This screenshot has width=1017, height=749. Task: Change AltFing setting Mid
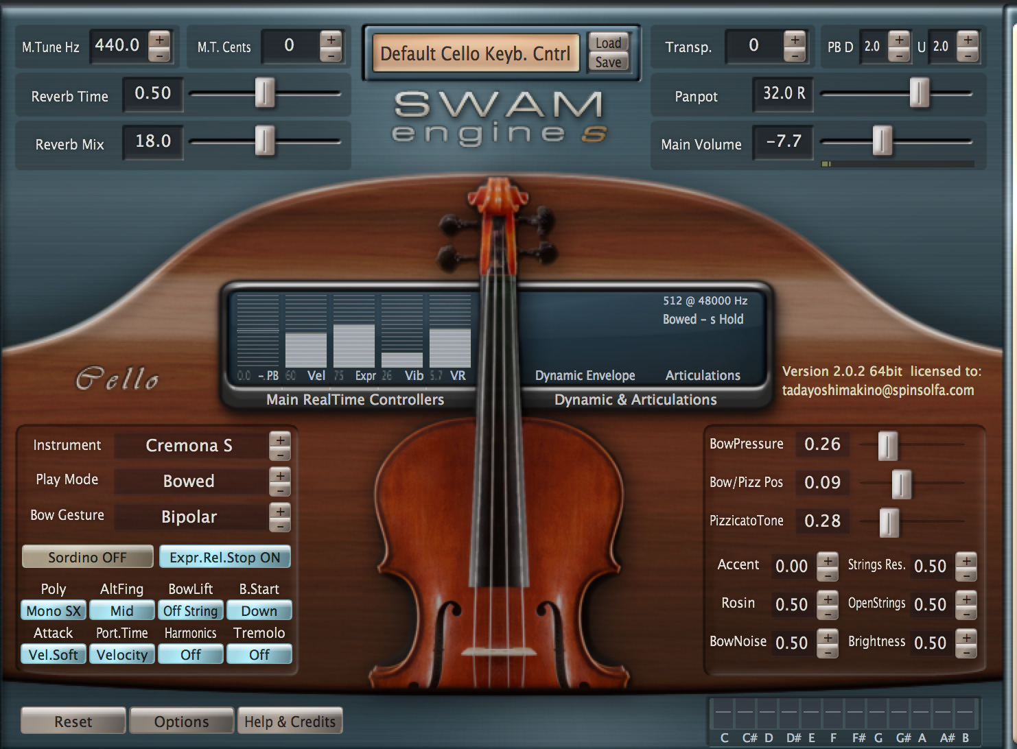tap(122, 610)
